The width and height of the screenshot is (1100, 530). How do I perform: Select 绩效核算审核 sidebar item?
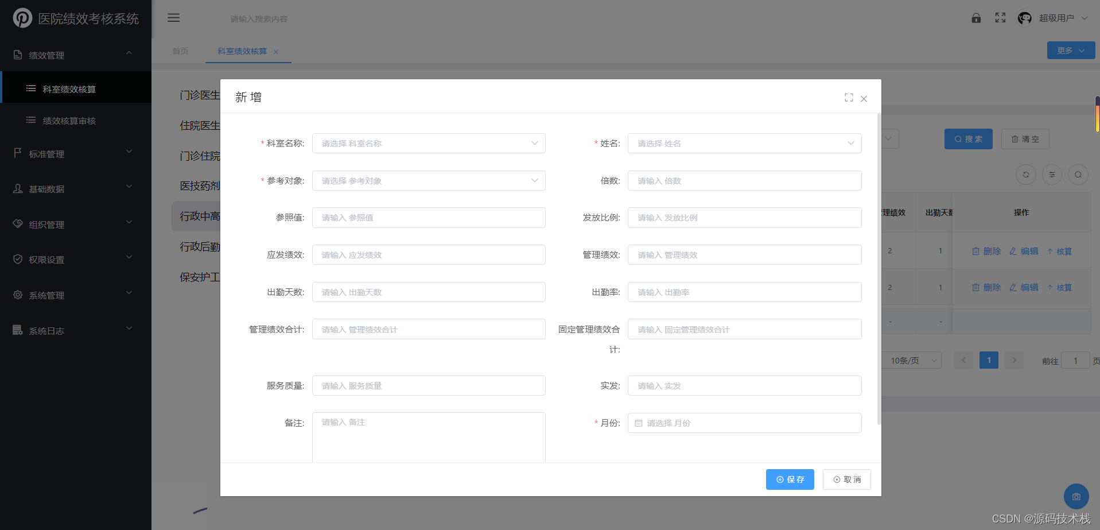[76, 121]
